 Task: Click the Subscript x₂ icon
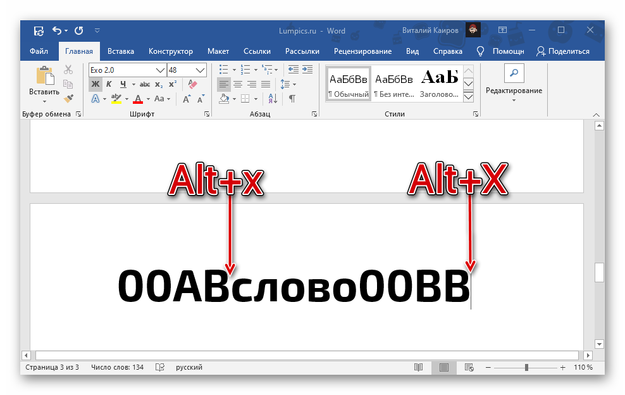click(x=159, y=84)
